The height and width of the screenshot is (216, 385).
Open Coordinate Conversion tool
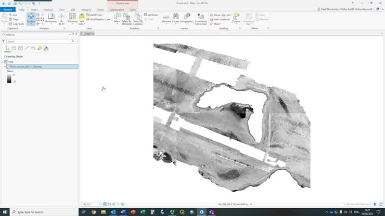(x=201, y=17)
